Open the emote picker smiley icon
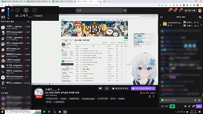Viewport: 203px width, 114px height. click(x=199, y=100)
